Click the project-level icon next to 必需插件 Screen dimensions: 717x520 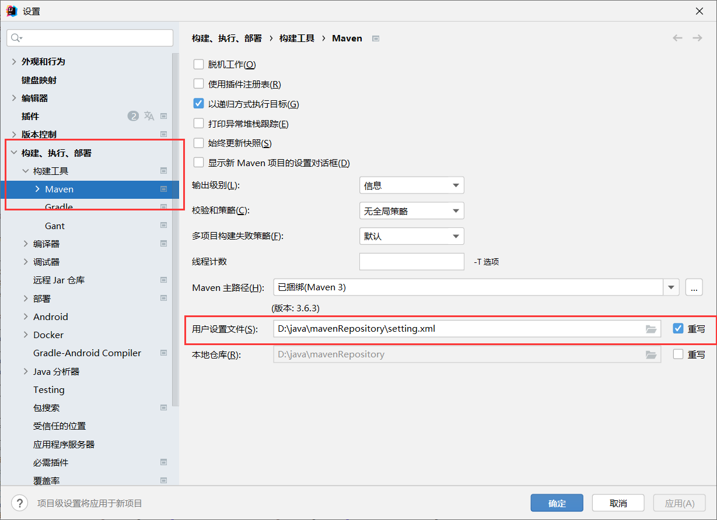pos(164,462)
